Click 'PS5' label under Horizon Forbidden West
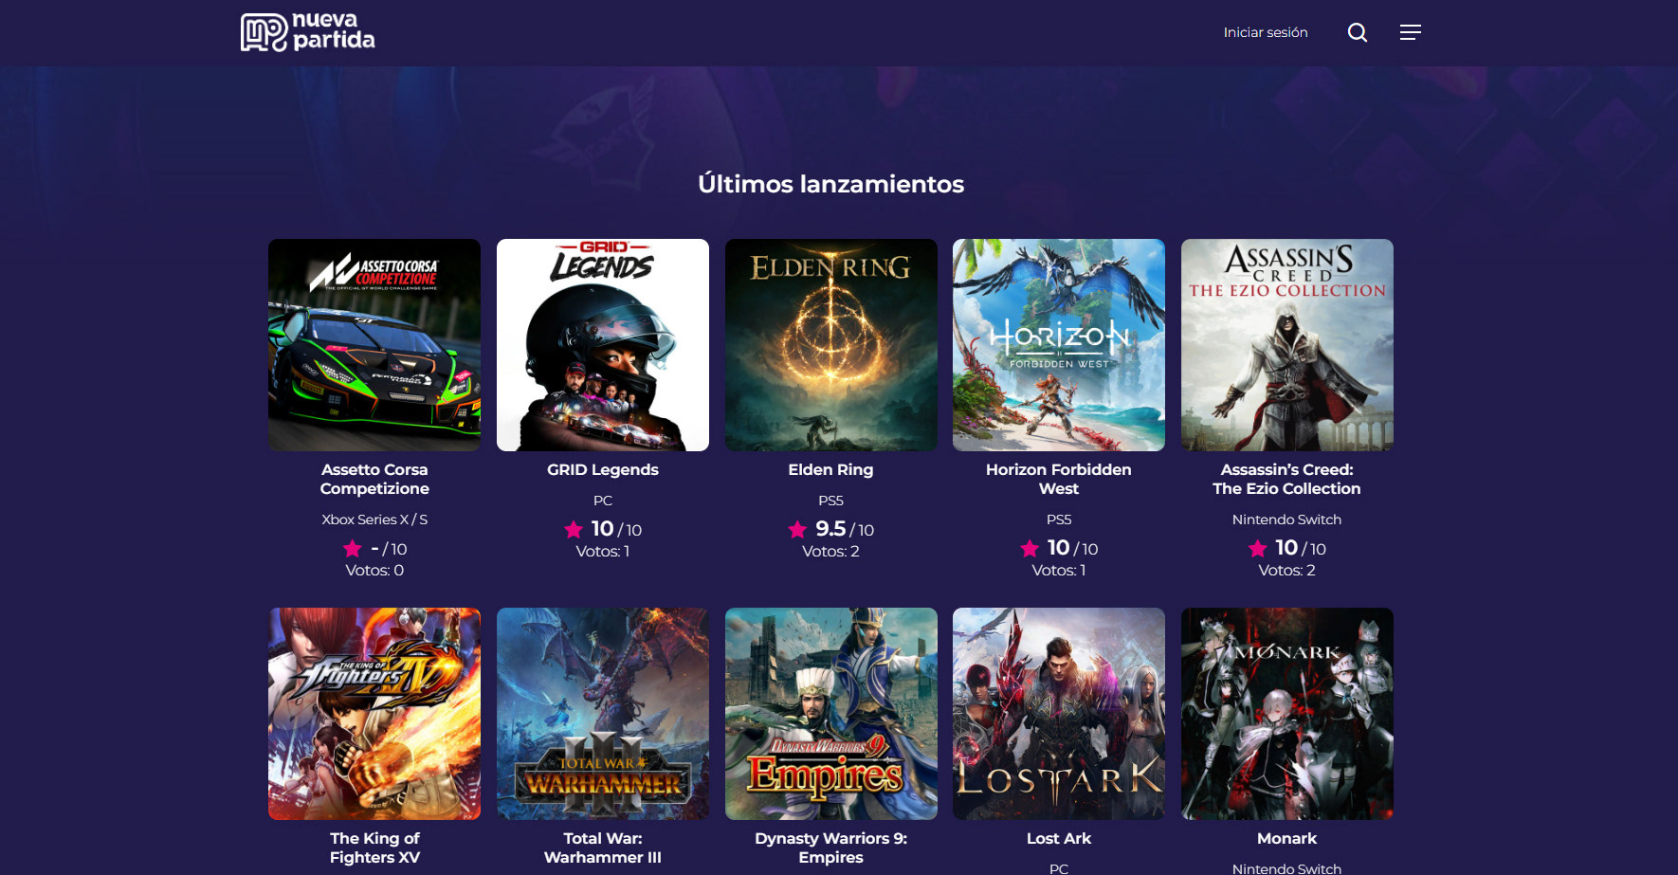 coord(1059,520)
